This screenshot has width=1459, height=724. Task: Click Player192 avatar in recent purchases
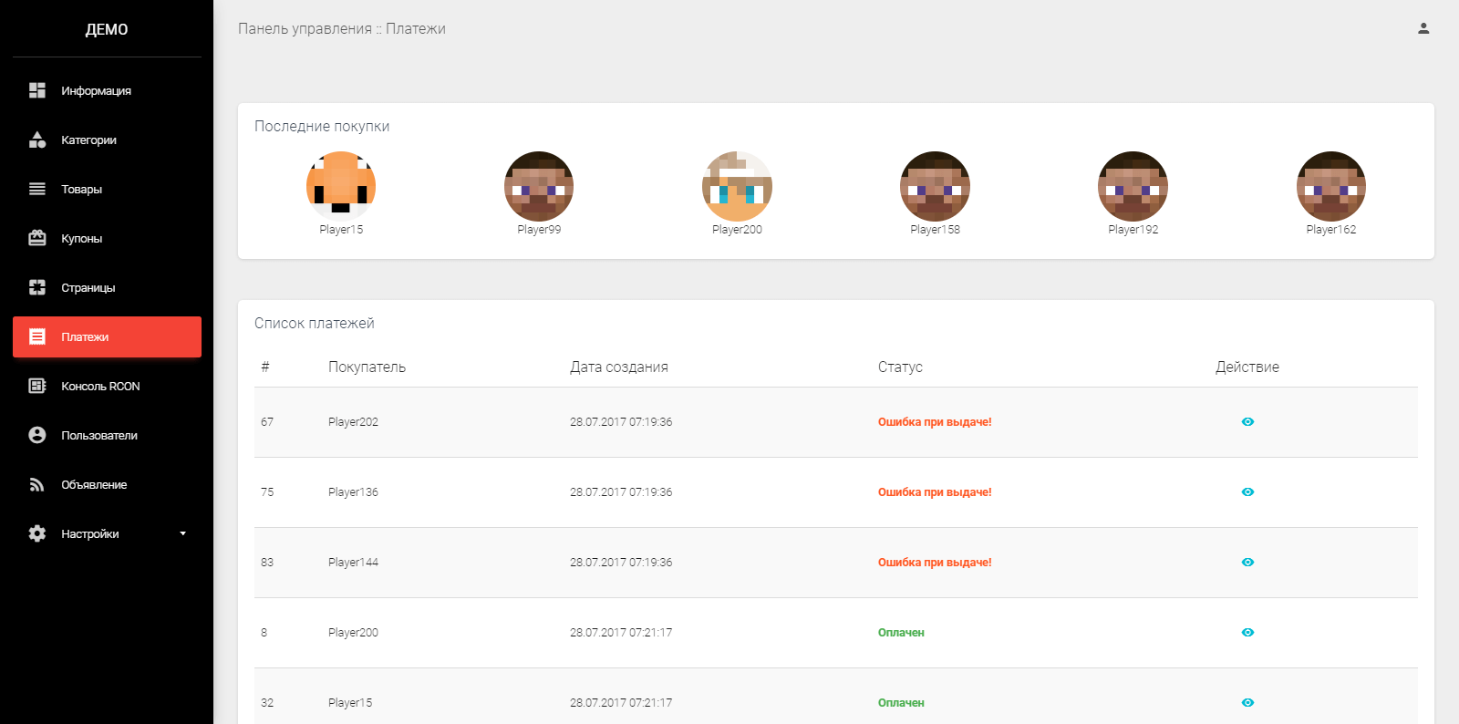click(1133, 186)
